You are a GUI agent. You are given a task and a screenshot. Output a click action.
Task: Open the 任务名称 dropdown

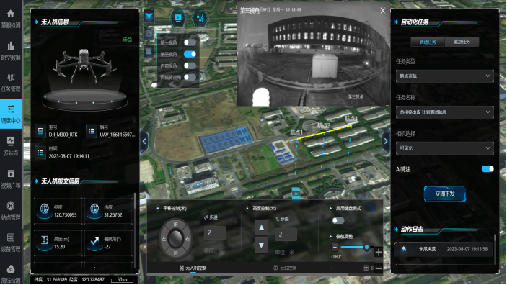pos(444,112)
